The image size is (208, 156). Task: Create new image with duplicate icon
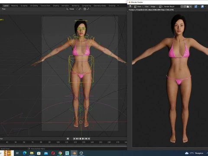point(185,6)
